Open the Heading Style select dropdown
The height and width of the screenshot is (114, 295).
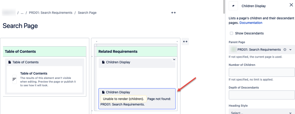point(262,112)
